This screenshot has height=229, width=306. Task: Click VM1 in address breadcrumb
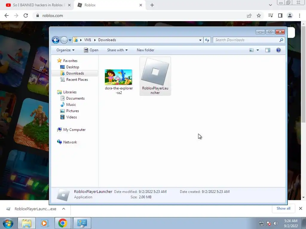coord(88,40)
